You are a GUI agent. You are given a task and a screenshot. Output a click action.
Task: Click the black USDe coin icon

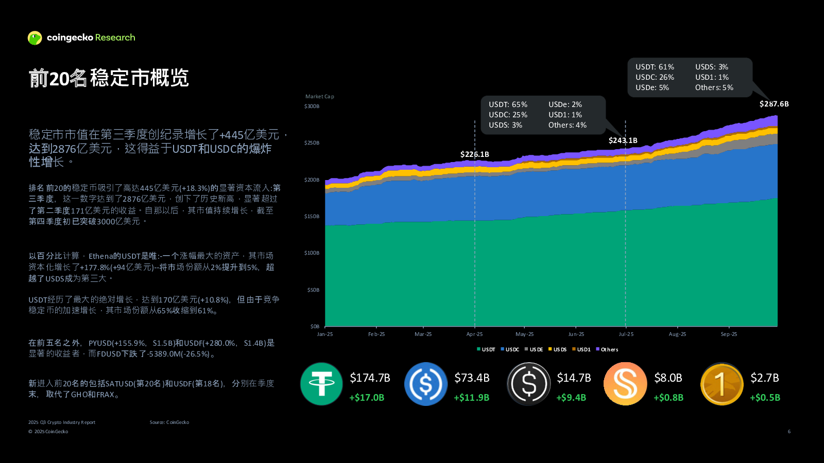click(x=529, y=384)
